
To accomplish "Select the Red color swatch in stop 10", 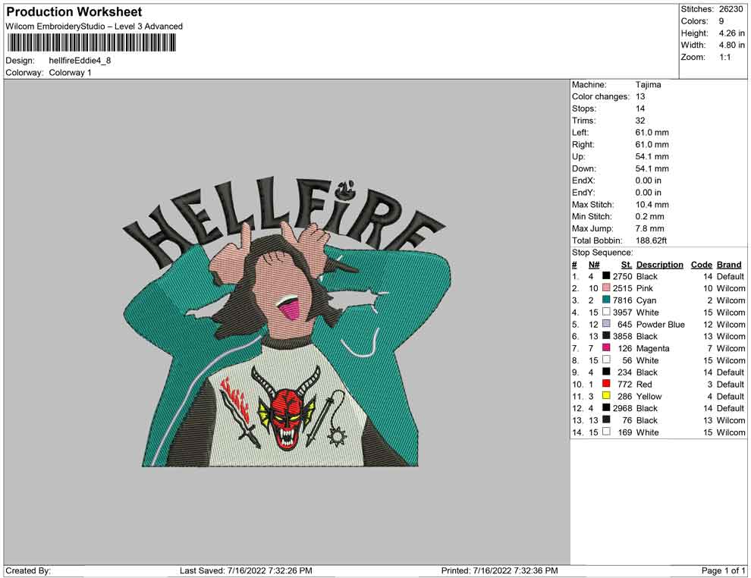I will click(x=606, y=384).
